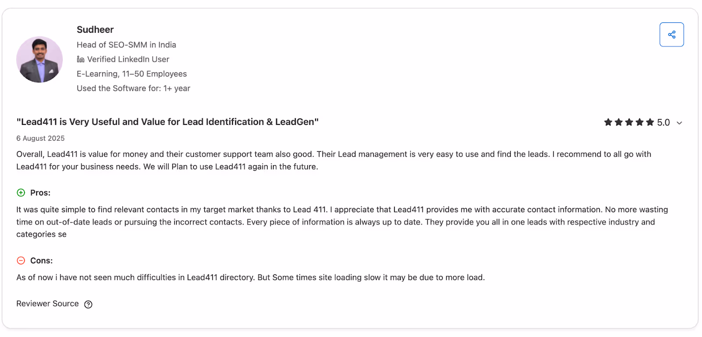The image size is (702, 337).
Task: Click the Cons section heading
Action: coord(42,260)
